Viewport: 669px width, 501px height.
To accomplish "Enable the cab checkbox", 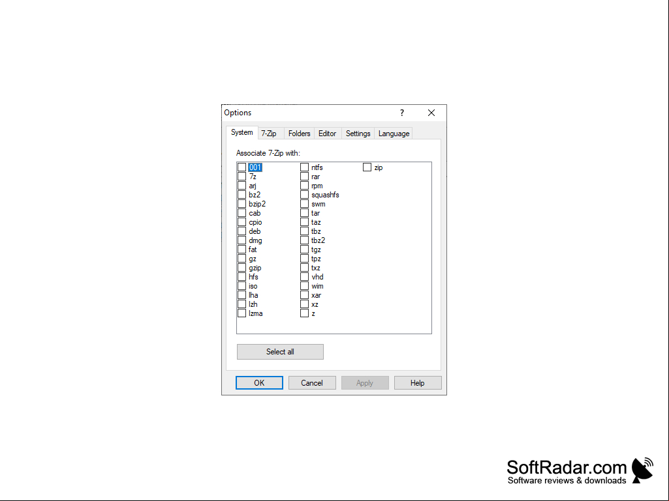I will tap(242, 213).
